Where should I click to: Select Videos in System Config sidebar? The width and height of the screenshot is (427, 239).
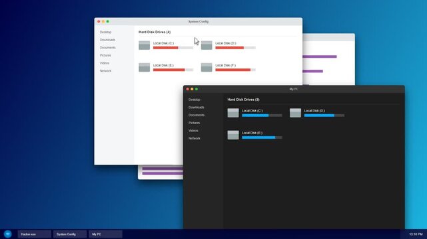point(105,63)
